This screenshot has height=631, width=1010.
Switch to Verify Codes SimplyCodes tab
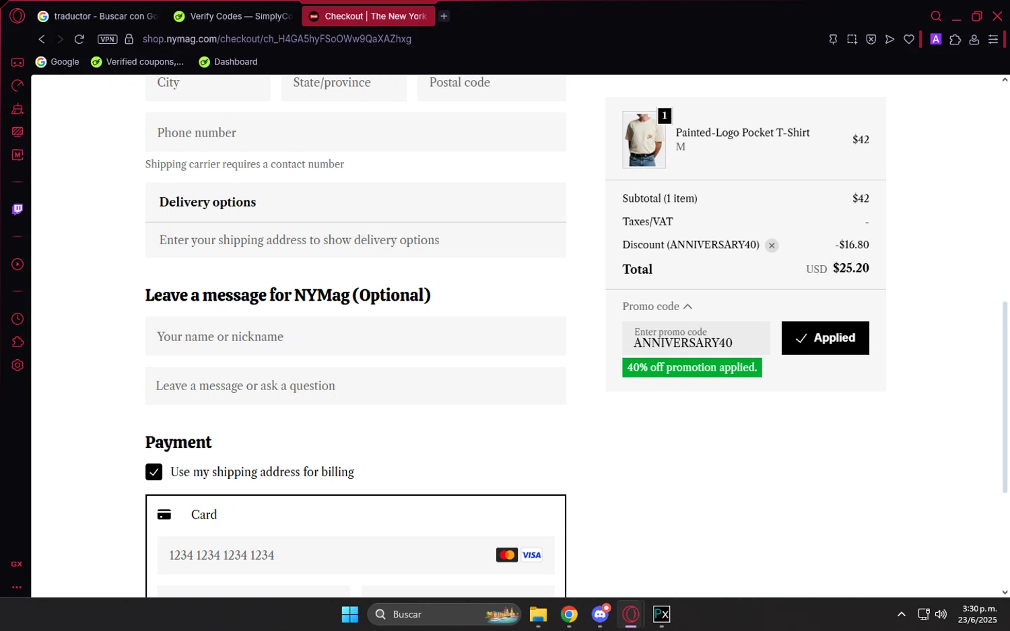point(232,16)
